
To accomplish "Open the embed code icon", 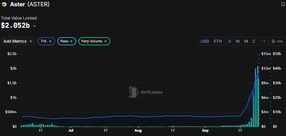I will click(x=263, y=41).
